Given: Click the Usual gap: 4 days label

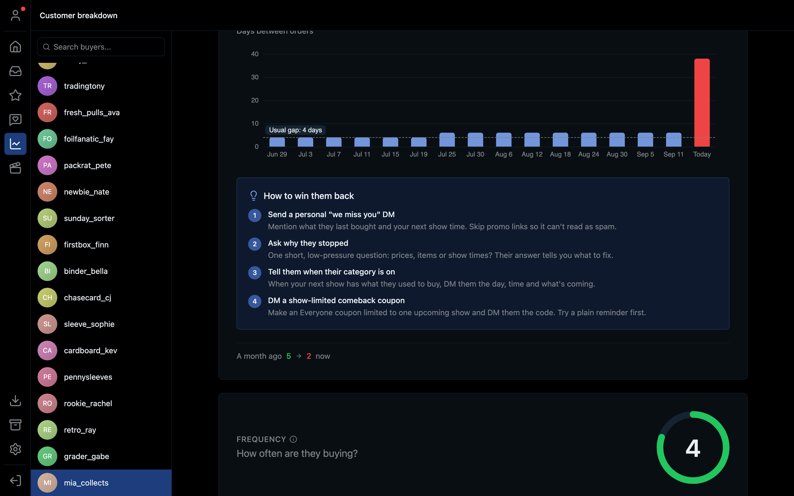Looking at the screenshot, I should [x=295, y=130].
